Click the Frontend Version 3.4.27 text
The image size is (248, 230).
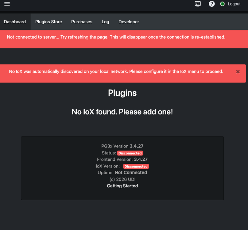pyautogui.click(x=122, y=159)
